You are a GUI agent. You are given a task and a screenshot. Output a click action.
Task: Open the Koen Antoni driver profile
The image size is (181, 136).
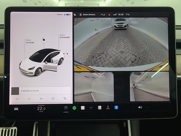coord(88,15)
